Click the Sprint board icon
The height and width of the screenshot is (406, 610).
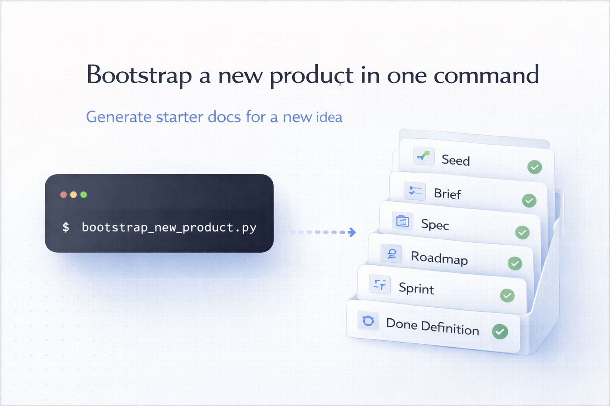tap(380, 285)
